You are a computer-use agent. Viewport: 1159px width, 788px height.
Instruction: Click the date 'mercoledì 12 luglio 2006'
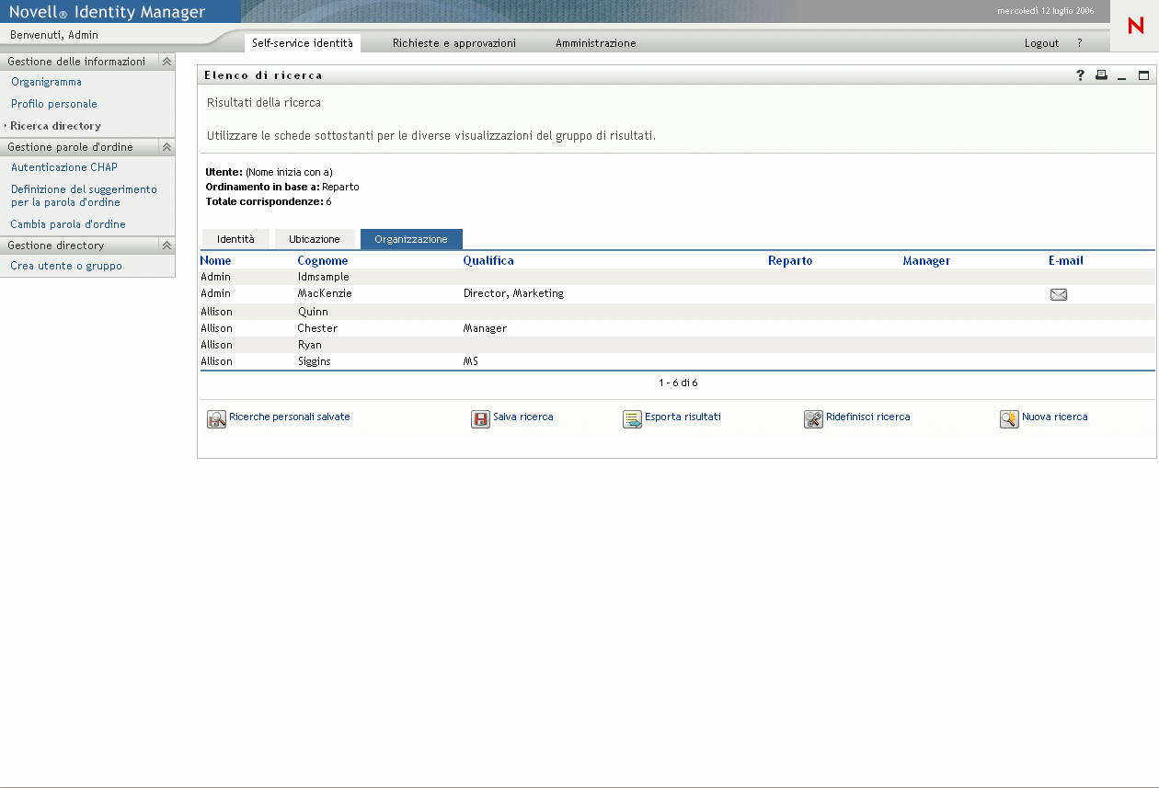[1045, 11]
